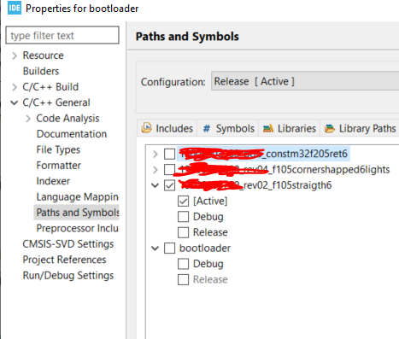Open the Configuration dropdown showing Release
This screenshot has width=399, height=339.
(x=305, y=81)
